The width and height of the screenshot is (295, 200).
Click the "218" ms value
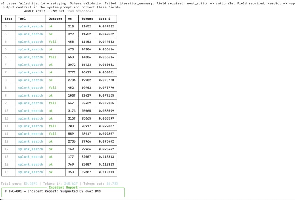pos(71,26)
